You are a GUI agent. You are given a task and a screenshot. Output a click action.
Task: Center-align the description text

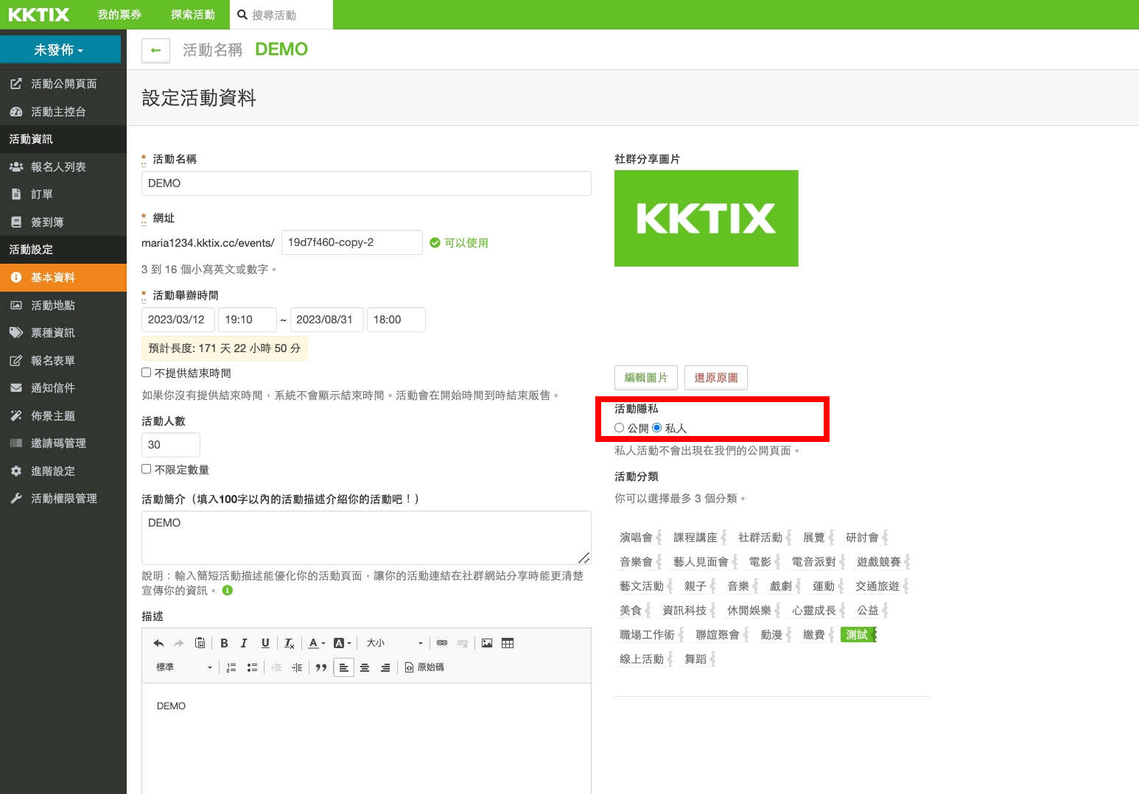click(365, 667)
